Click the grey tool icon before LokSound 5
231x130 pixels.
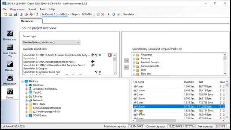point(37,14)
